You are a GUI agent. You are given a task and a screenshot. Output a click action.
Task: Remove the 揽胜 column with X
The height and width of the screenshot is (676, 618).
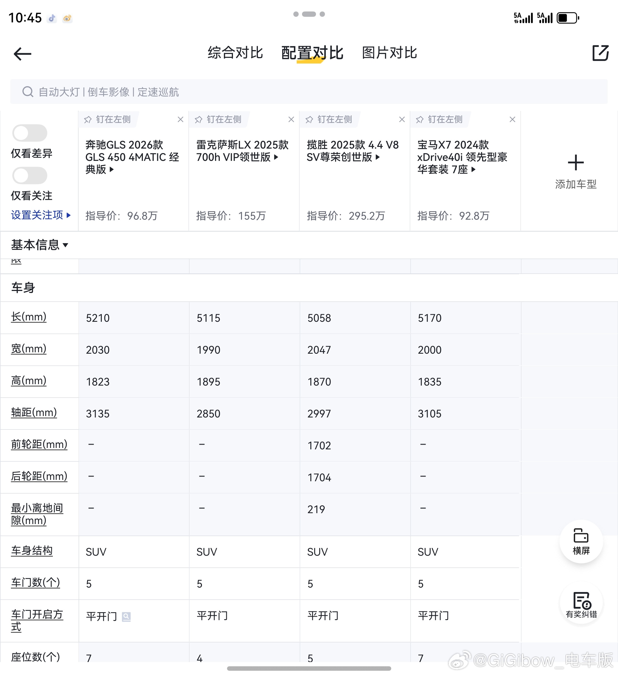402,119
